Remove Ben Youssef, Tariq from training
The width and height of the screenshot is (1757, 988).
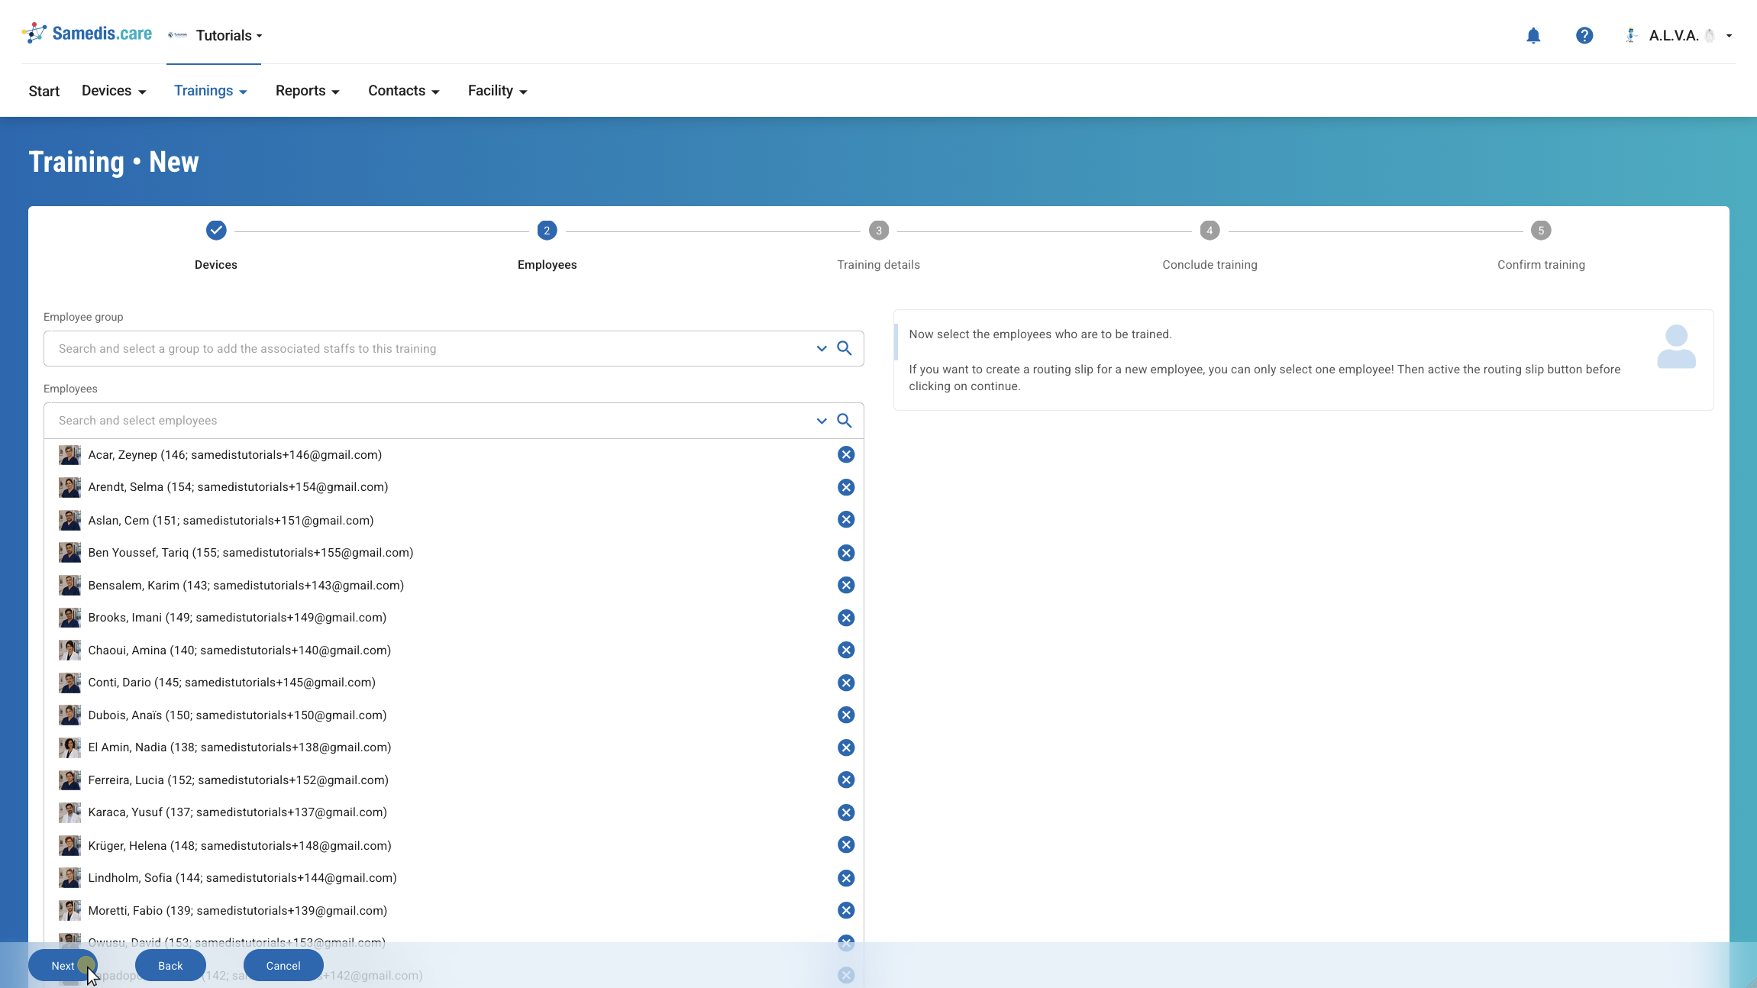coord(846,553)
